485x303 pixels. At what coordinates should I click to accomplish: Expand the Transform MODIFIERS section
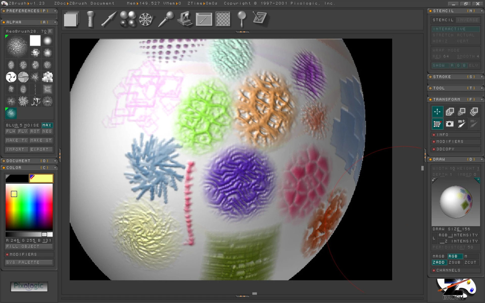(450, 142)
